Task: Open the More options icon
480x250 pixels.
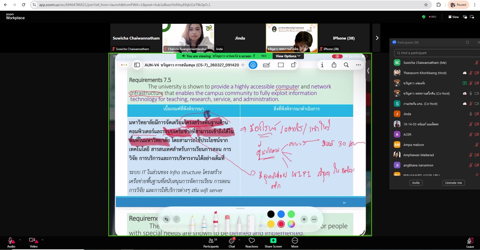Action: [x=295, y=241]
